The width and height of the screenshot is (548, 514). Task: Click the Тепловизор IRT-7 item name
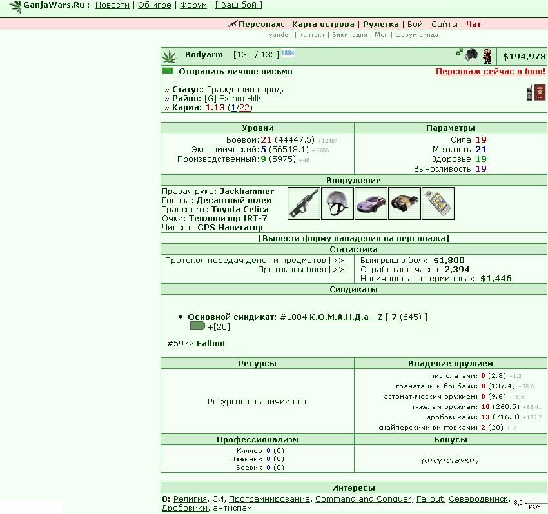(x=228, y=219)
